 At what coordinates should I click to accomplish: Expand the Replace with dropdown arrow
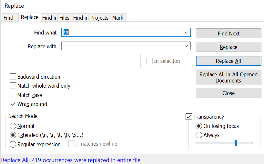pyautogui.click(x=186, y=46)
